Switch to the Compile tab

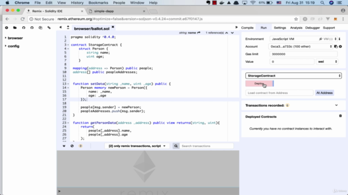247,28
